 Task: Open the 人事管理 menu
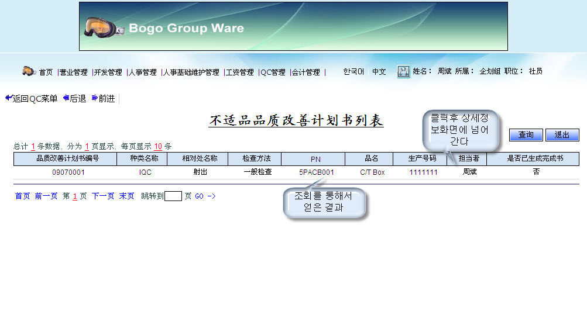(x=143, y=72)
